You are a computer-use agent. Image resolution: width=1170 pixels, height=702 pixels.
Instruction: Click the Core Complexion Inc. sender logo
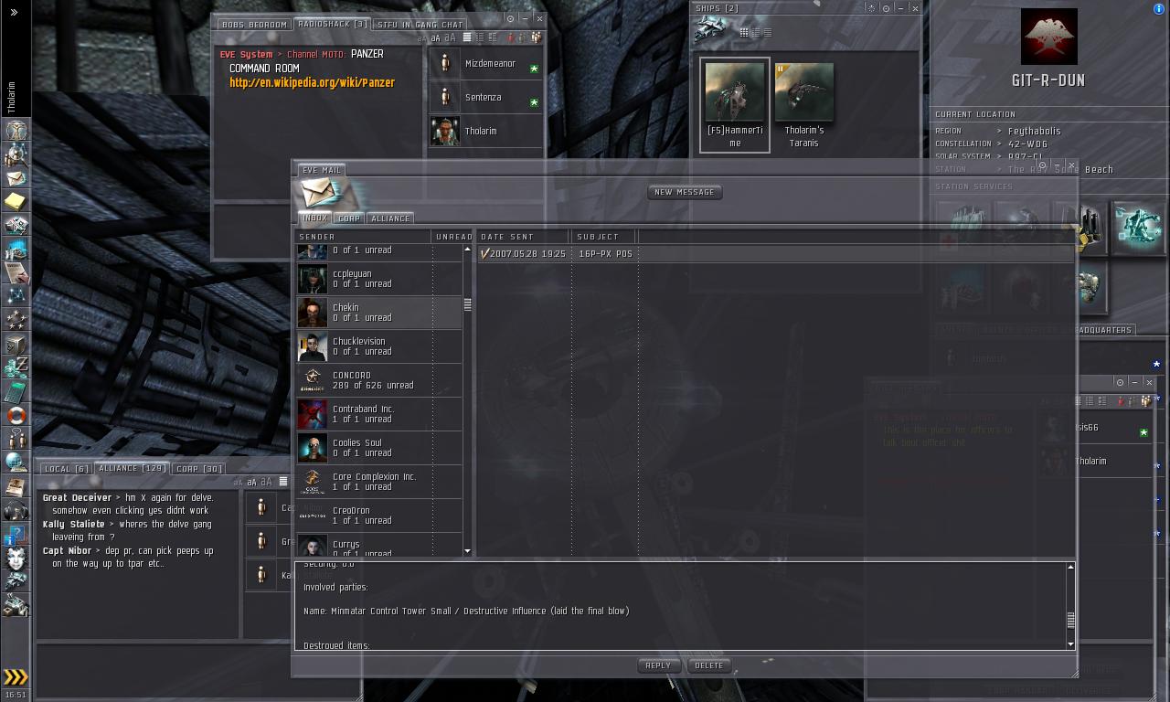[x=313, y=482]
